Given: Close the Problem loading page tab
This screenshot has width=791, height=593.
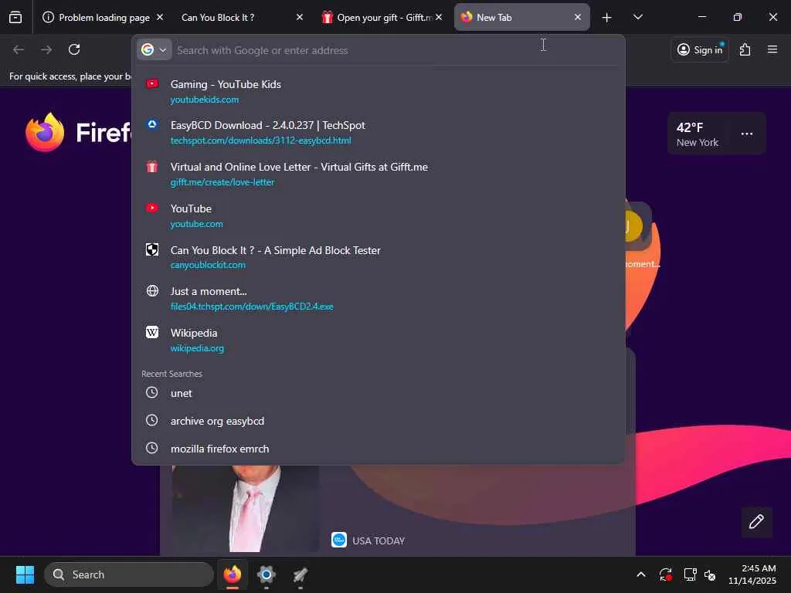Looking at the screenshot, I should (x=160, y=17).
